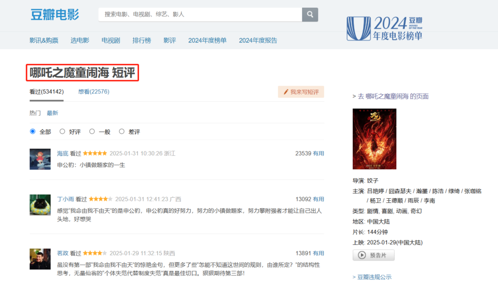Viewport: 498px width, 287px height.
Task: Click inside the movie search field
Action: click(200, 15)
